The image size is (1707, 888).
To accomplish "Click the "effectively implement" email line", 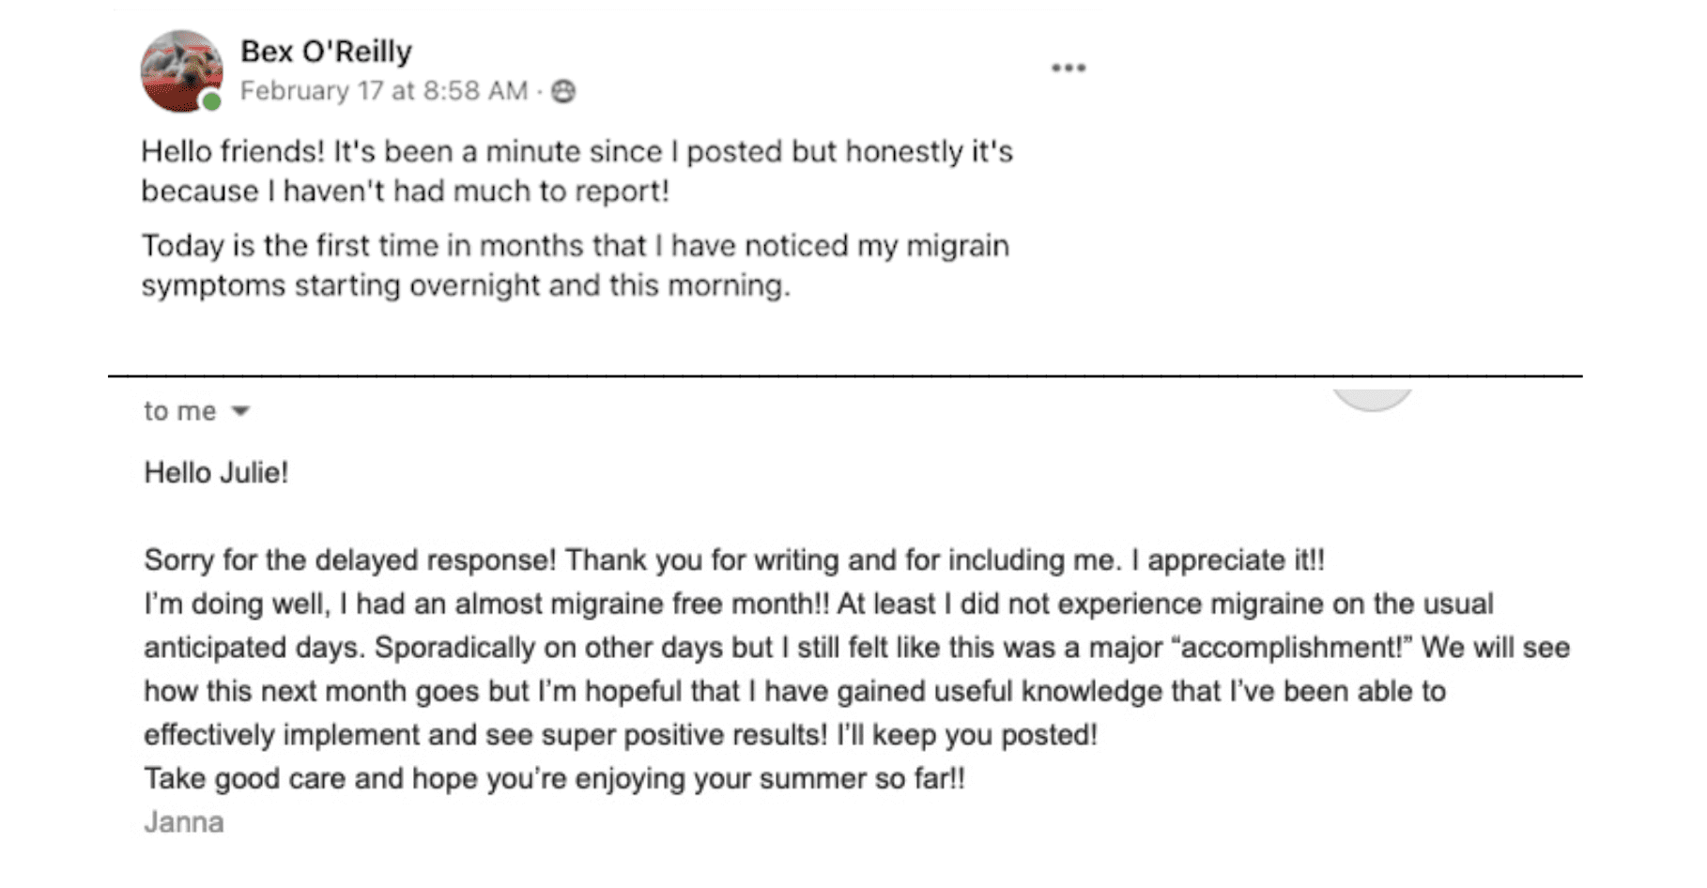I will pos(620,734).
